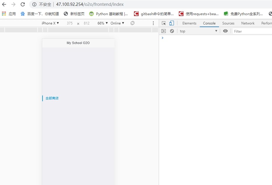The width and height of the screenshot is (272, 185).
Task: Switch to the Elements tab
Action: tap(189, 23)
